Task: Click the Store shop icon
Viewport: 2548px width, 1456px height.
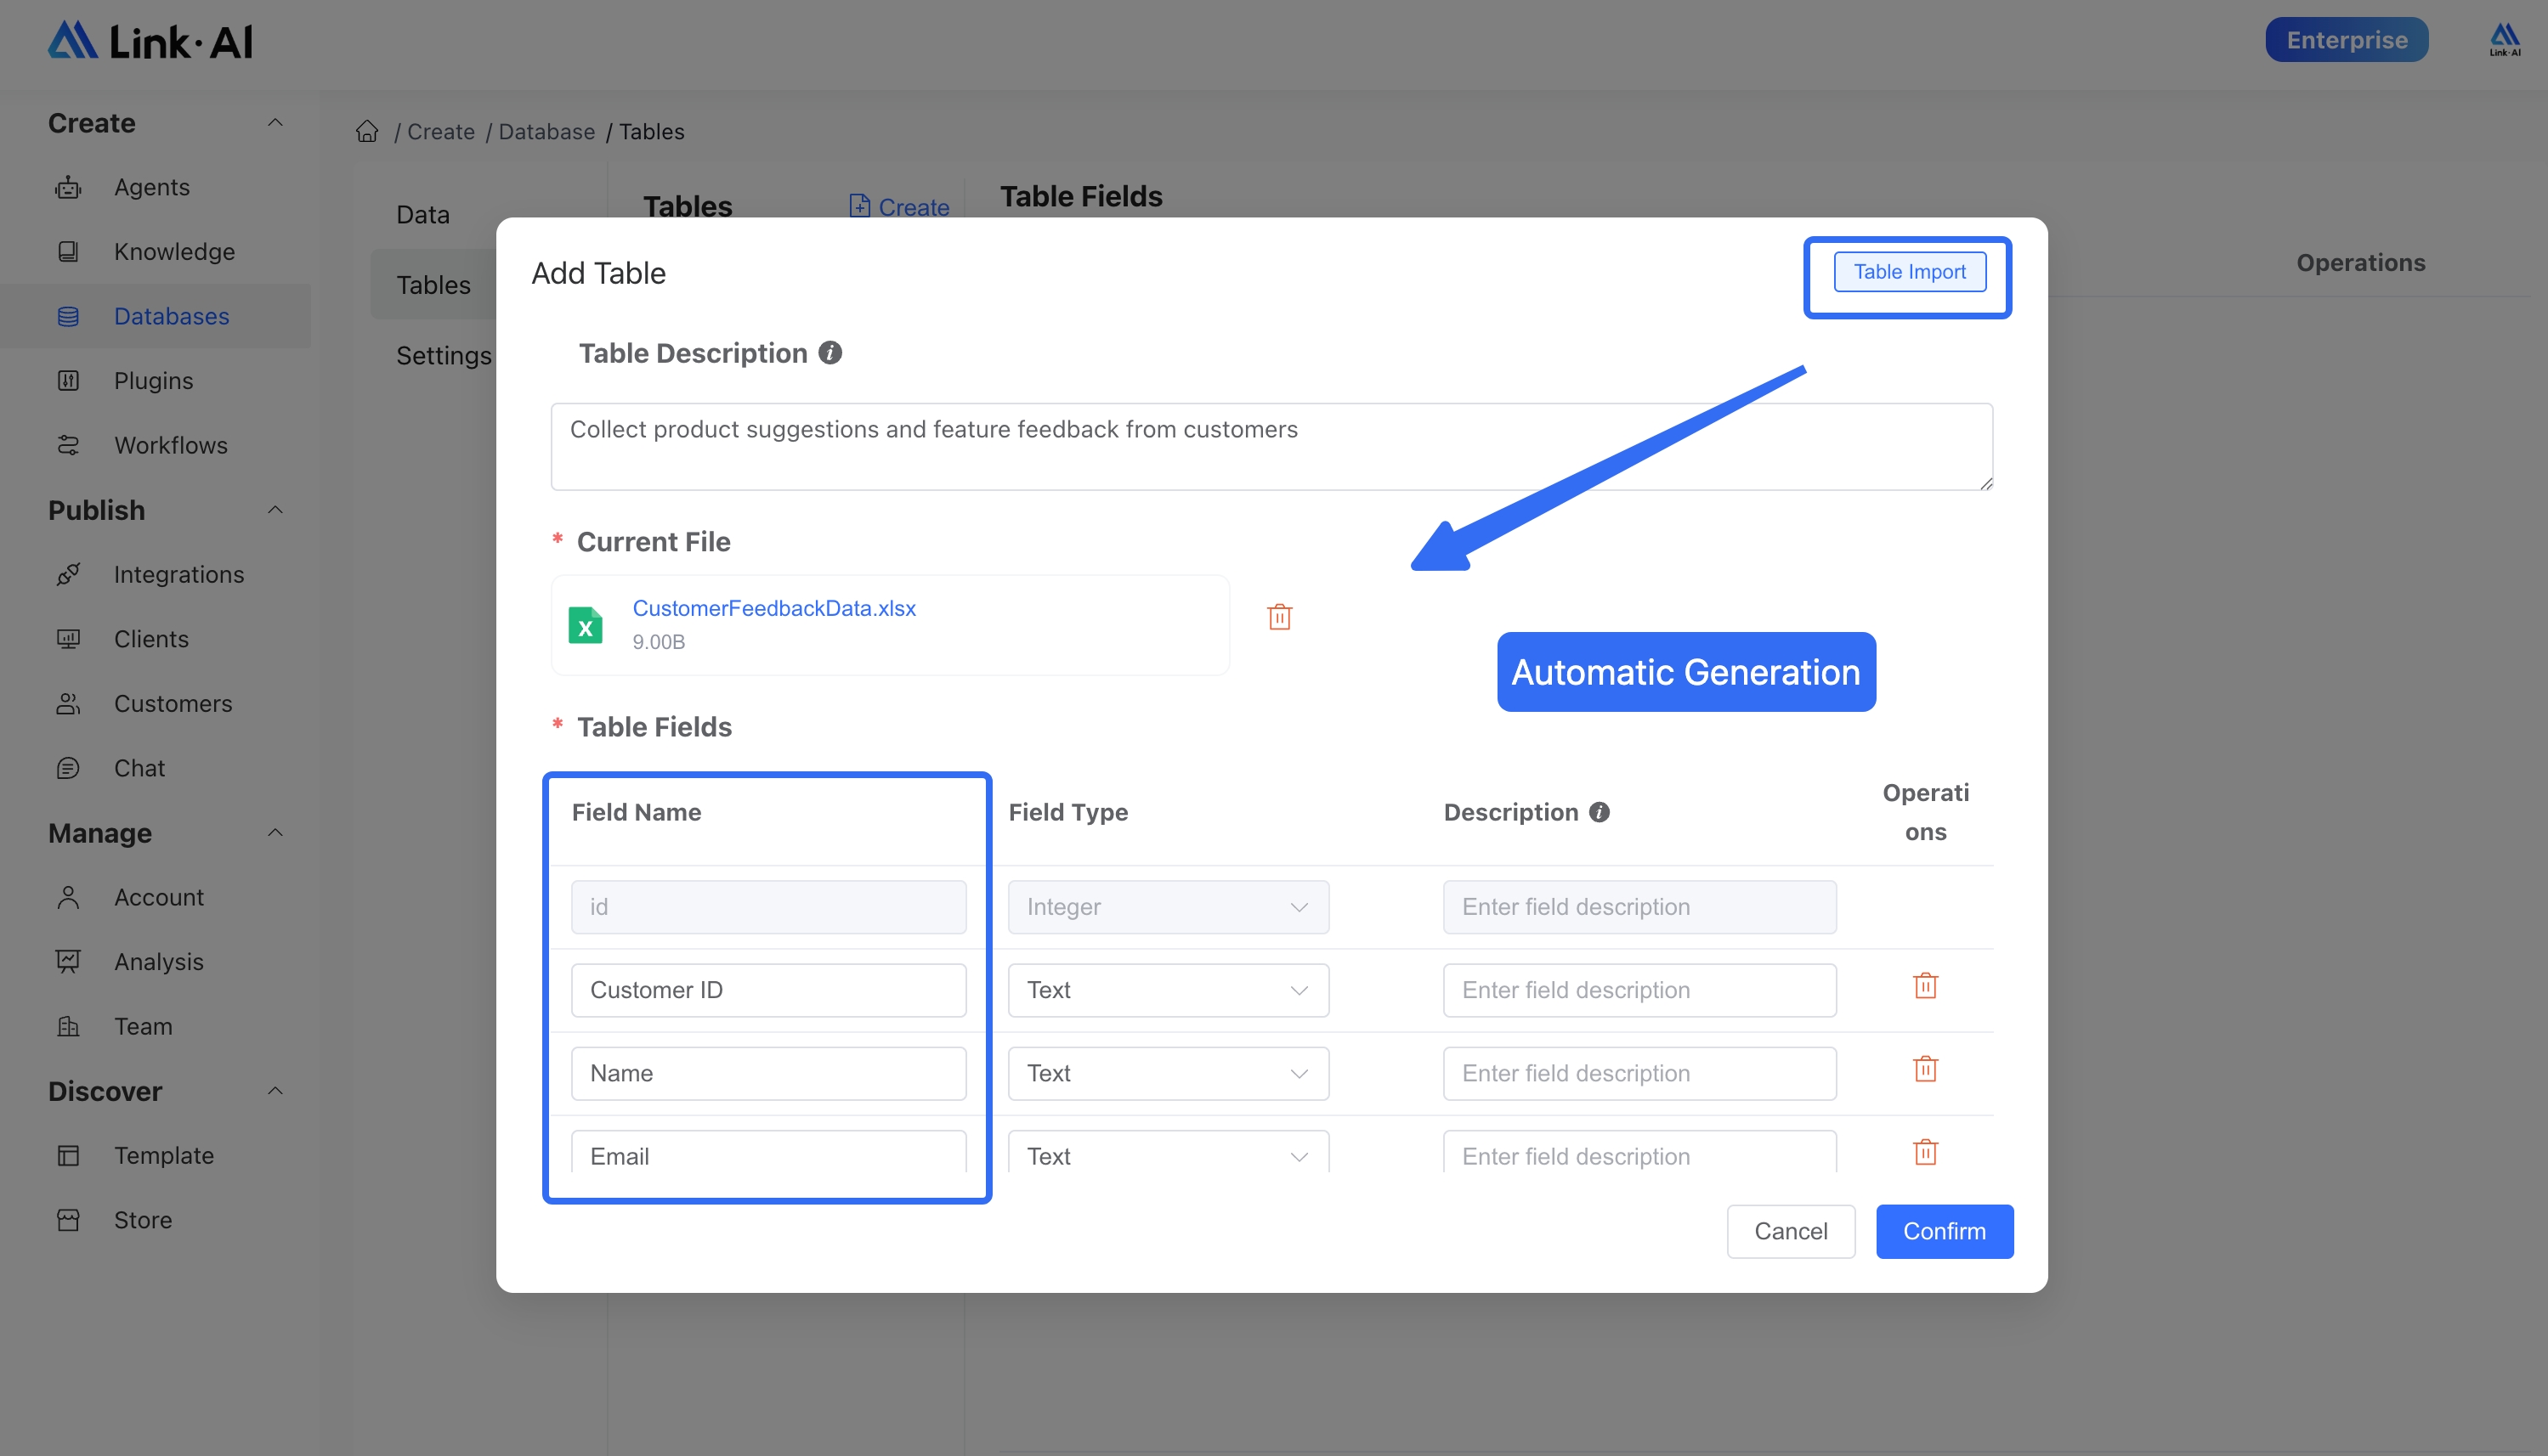Action: [68, 1220]
